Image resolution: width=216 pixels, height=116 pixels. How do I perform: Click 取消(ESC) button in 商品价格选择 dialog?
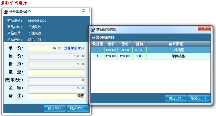coord(198,98)
